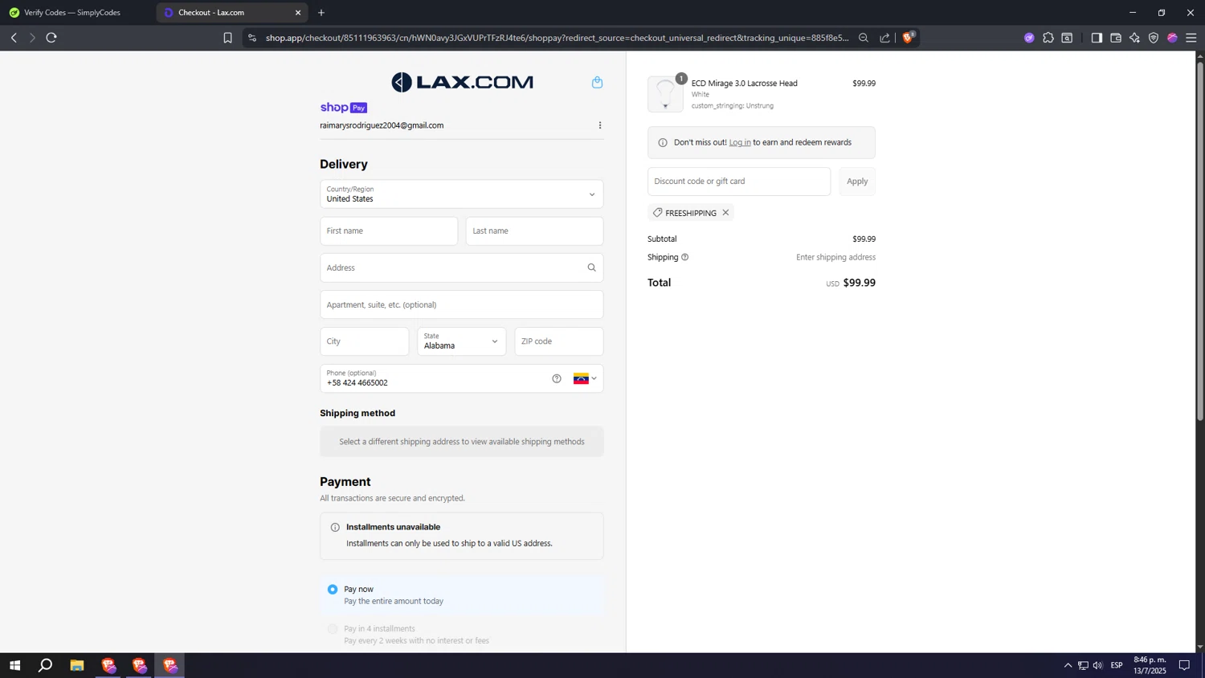Select Pay in 4 installments option
1205x678 pixels.
(333, 629)
